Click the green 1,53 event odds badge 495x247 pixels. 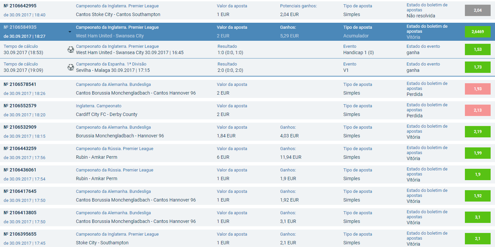(x=478, y=49)
